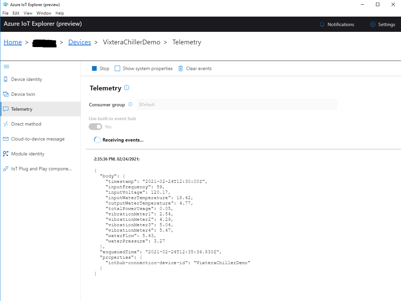The width and height of the screenshot is (401, 301).
Task: Open the View menu
Action: tap(28, 13)
